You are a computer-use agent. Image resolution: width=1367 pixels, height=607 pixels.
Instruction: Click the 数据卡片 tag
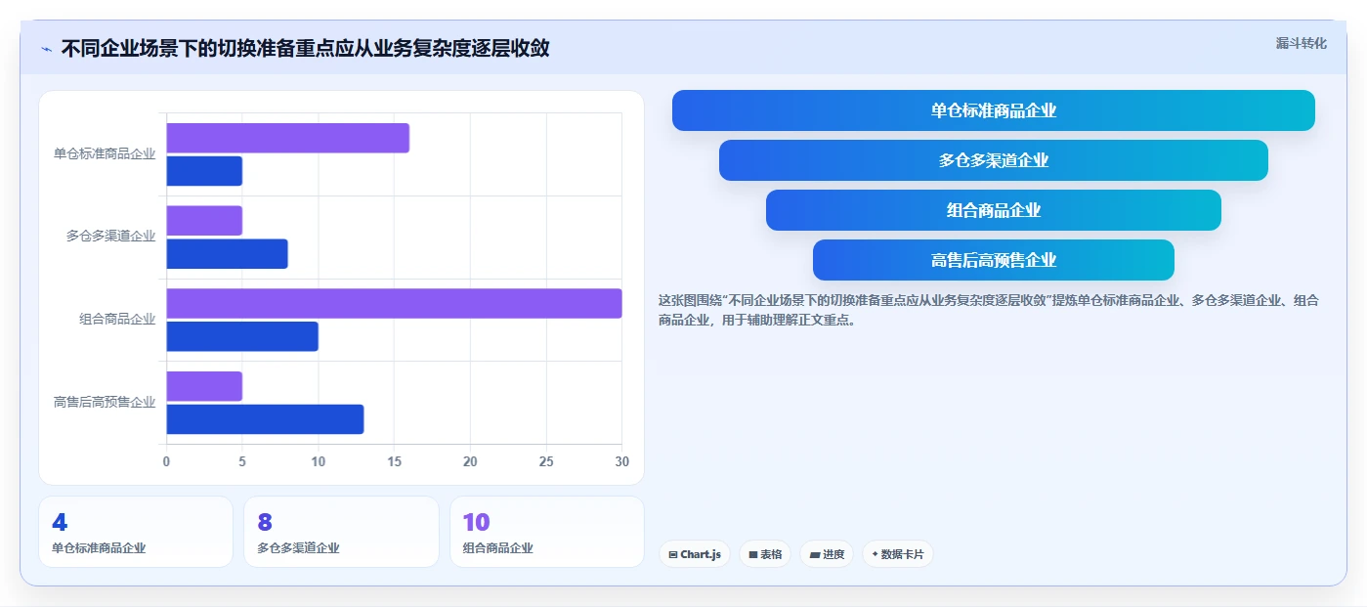point(897,554)
